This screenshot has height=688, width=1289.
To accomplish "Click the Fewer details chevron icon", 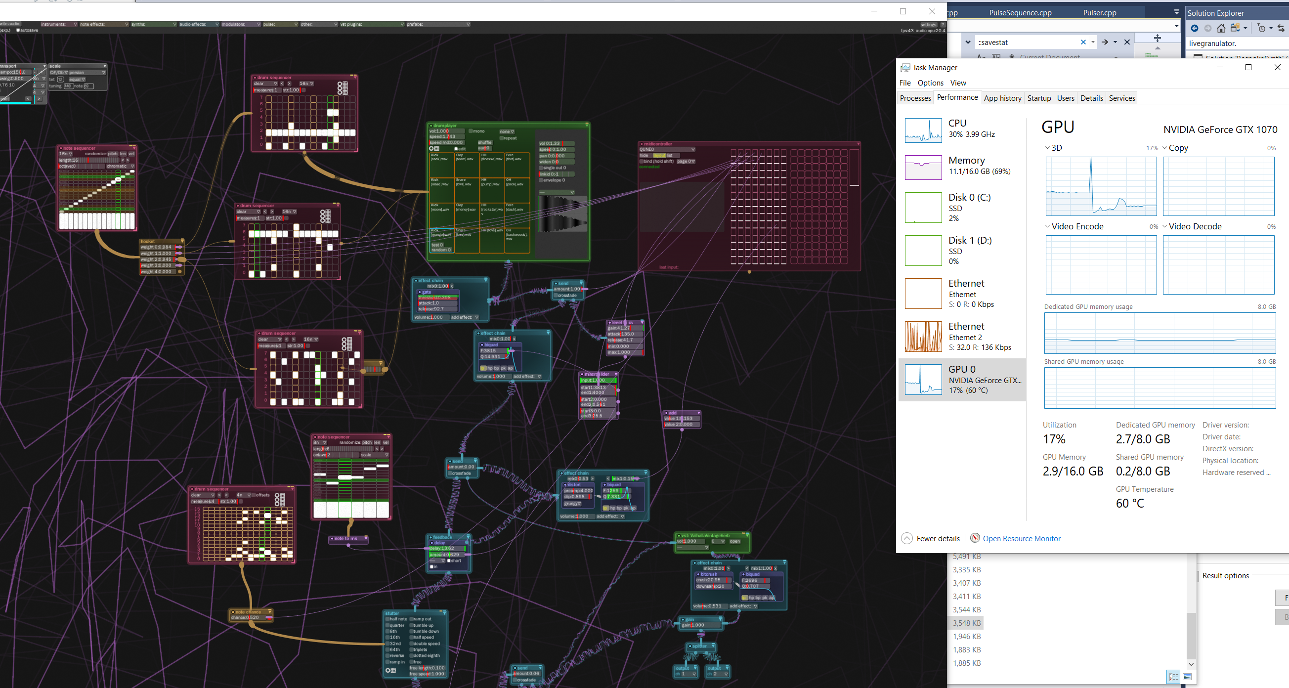I will [907, 538].
